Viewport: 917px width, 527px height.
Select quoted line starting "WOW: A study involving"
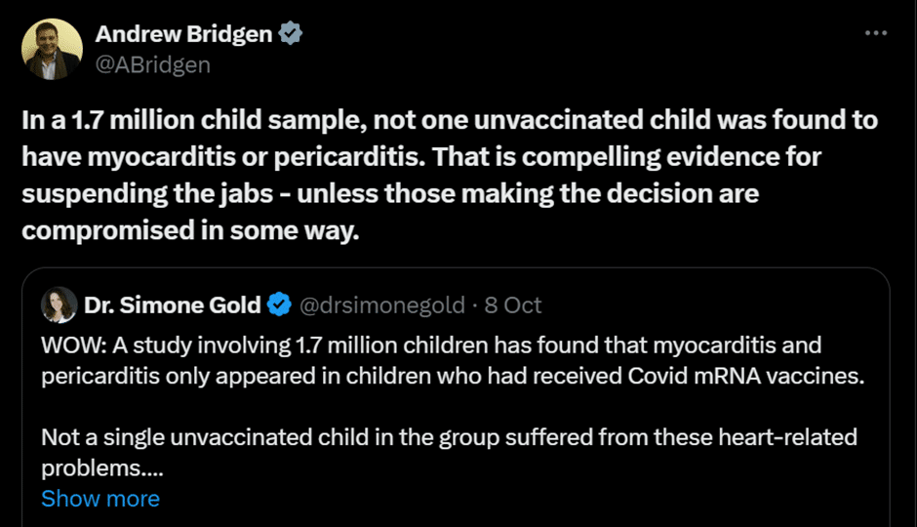(431, 345)
